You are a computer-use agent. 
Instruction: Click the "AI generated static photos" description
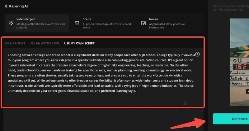[x=167, y=26]
